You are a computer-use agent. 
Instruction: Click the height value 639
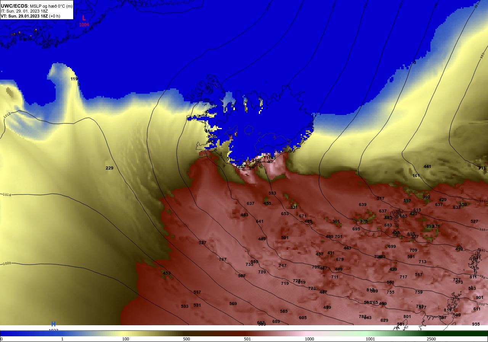363,205
